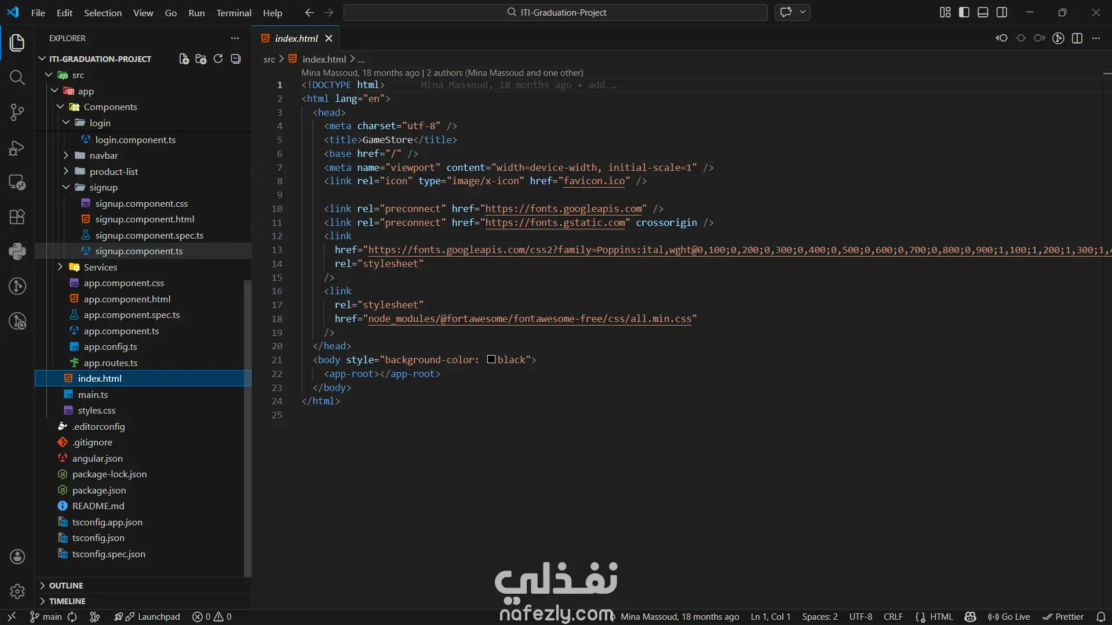Toggle Go Live server
This screenshot has width=1112, height=625.
(1009, 617)
